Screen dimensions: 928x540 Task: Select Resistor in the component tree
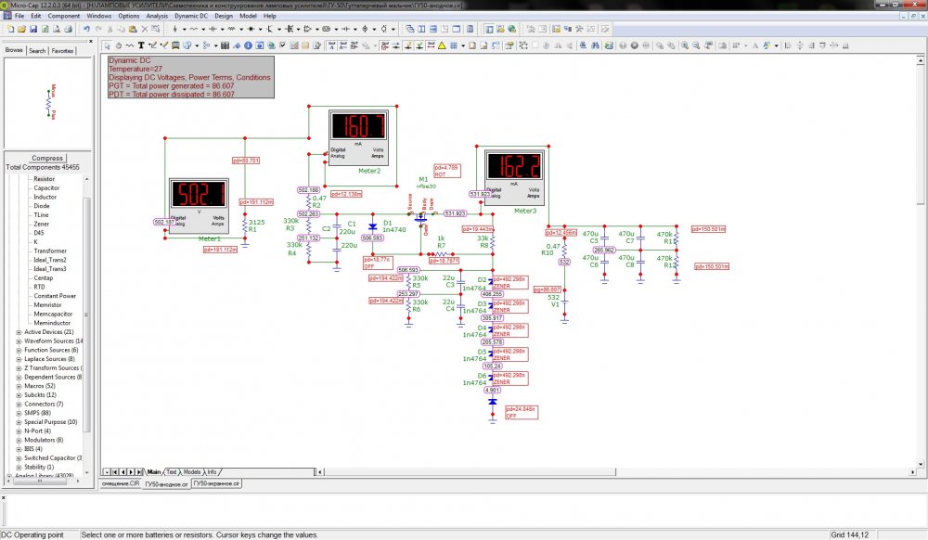pos(44,178)
